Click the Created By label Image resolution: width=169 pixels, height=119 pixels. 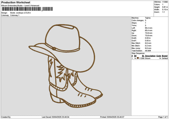click(6, 117)
